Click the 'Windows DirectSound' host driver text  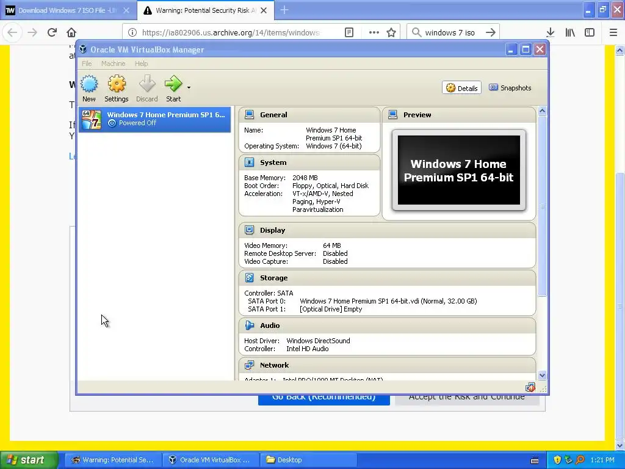(x=318, y=341)
